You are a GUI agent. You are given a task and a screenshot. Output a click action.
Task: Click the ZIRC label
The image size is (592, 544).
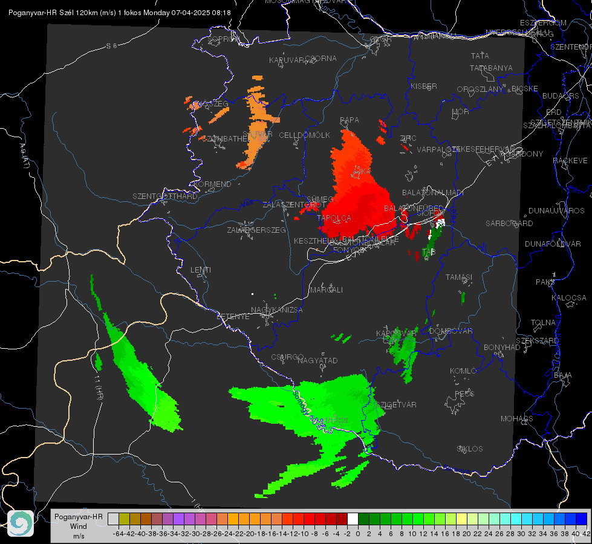tap(408, 138)
